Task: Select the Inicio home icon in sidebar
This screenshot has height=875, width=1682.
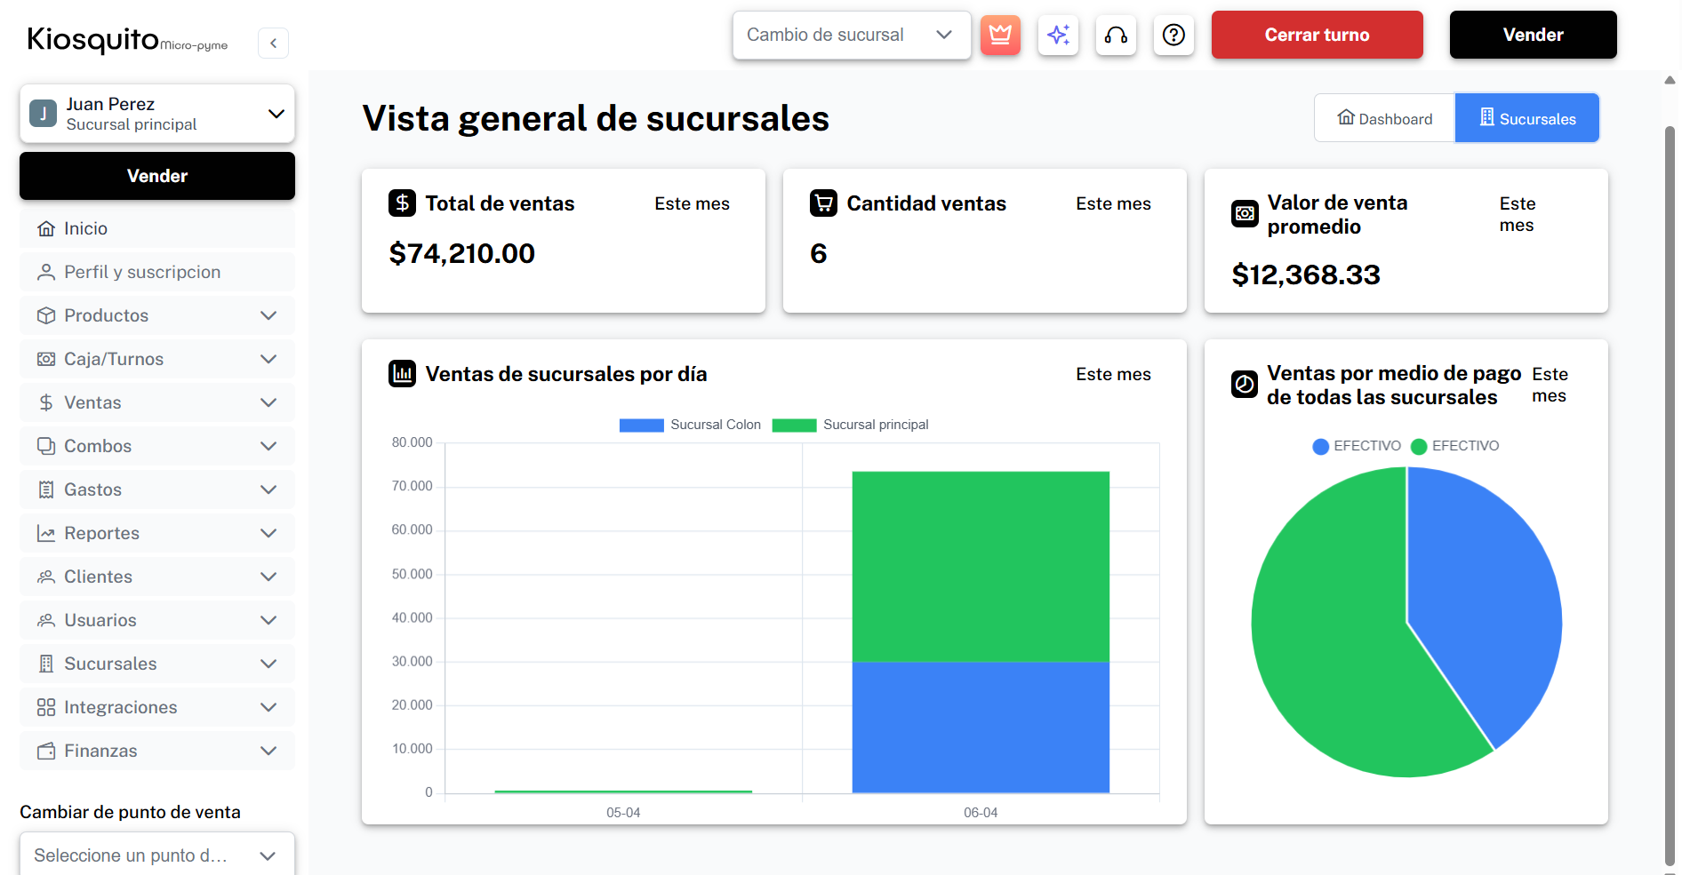Action: click(46, 228)
